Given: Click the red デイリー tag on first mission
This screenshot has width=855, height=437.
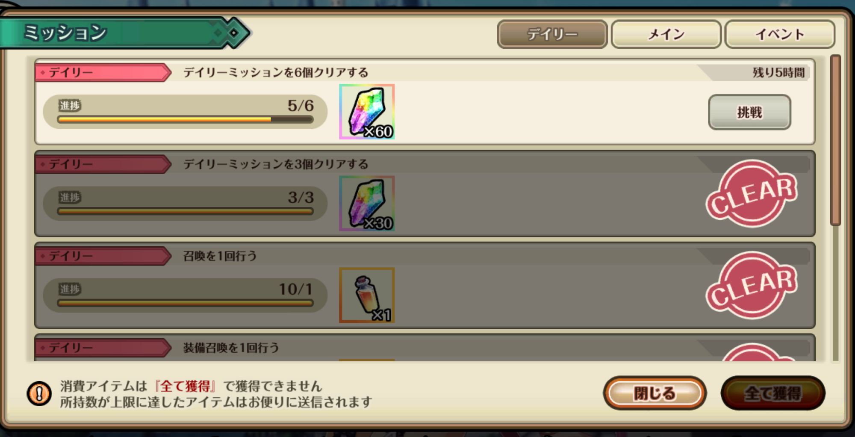Looking at the screenshot, I should [x=103, y=72].
